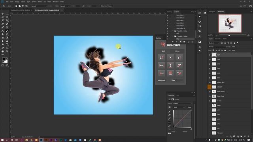Select the Eraser tool
Screen dimensions: 253x142
(3, 37)
